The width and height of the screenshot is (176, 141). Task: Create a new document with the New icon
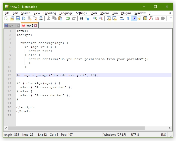click(x=6, y=18)
